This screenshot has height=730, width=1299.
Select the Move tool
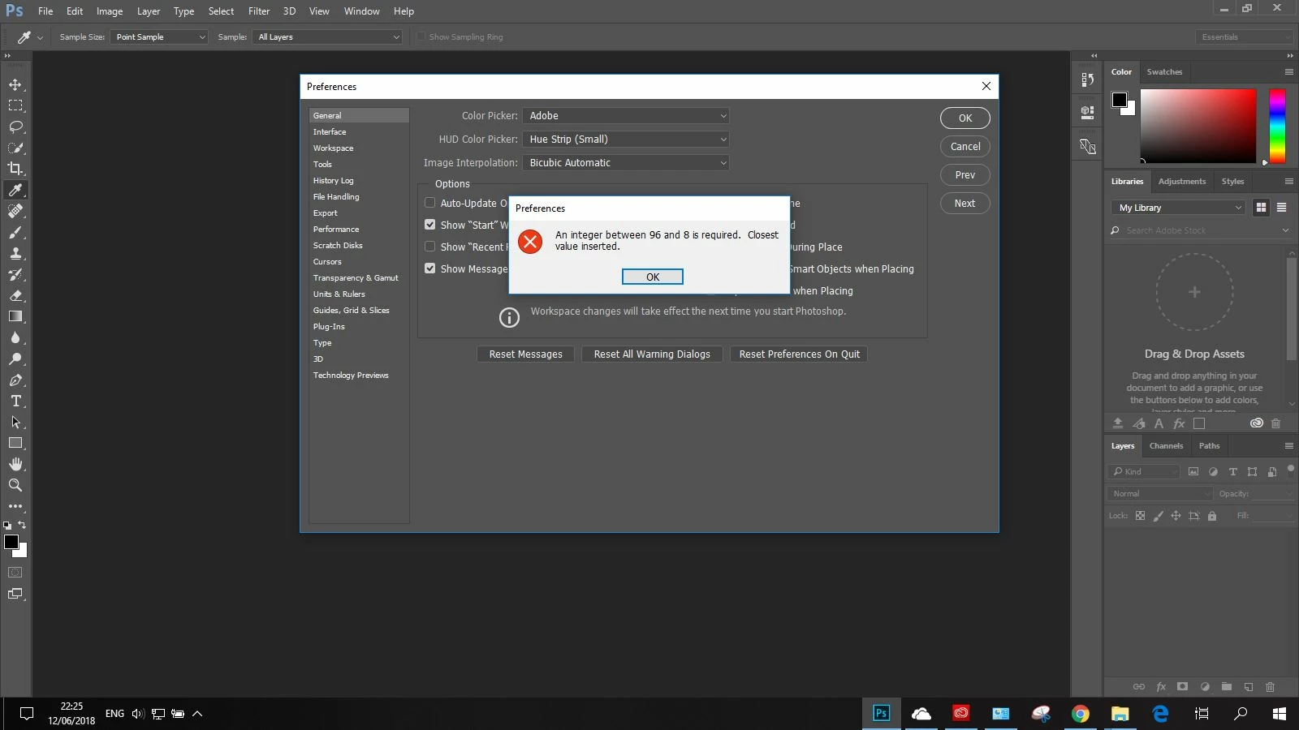click(x=15, y=84)
